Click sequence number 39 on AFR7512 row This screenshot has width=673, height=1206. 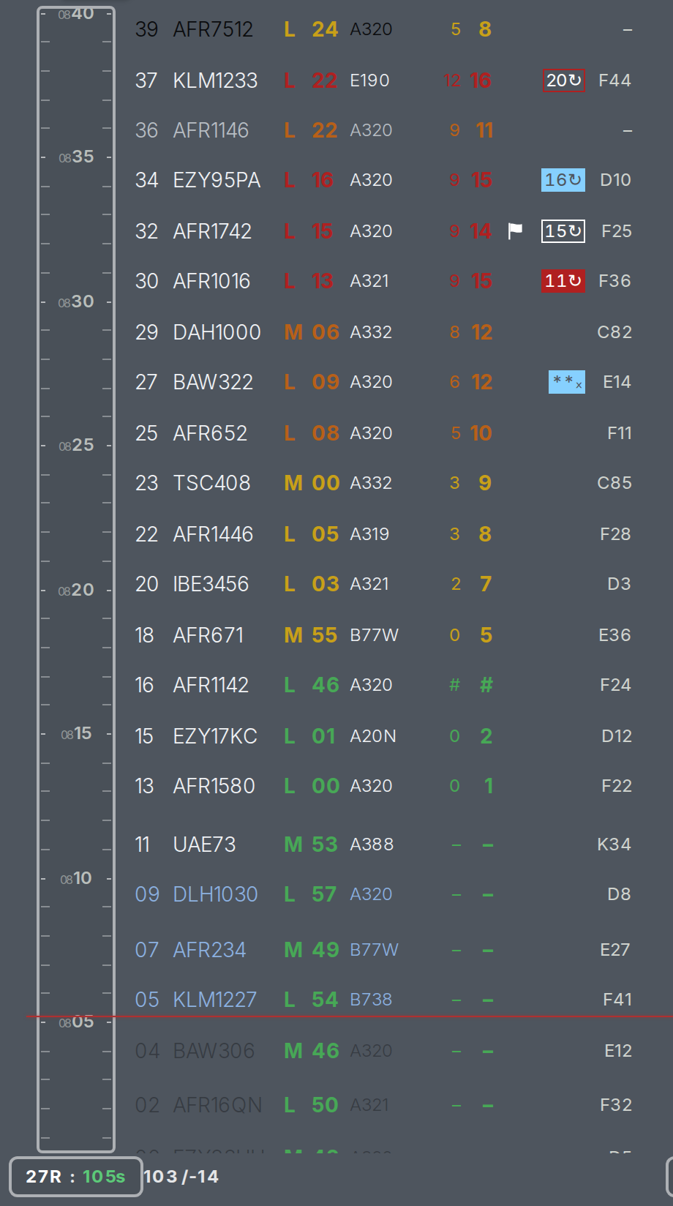point(146,29)
